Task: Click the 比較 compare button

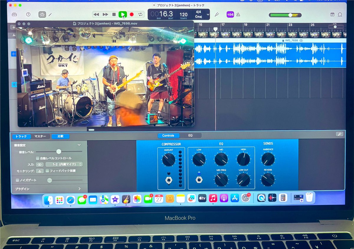Action: tap(60, 136)
